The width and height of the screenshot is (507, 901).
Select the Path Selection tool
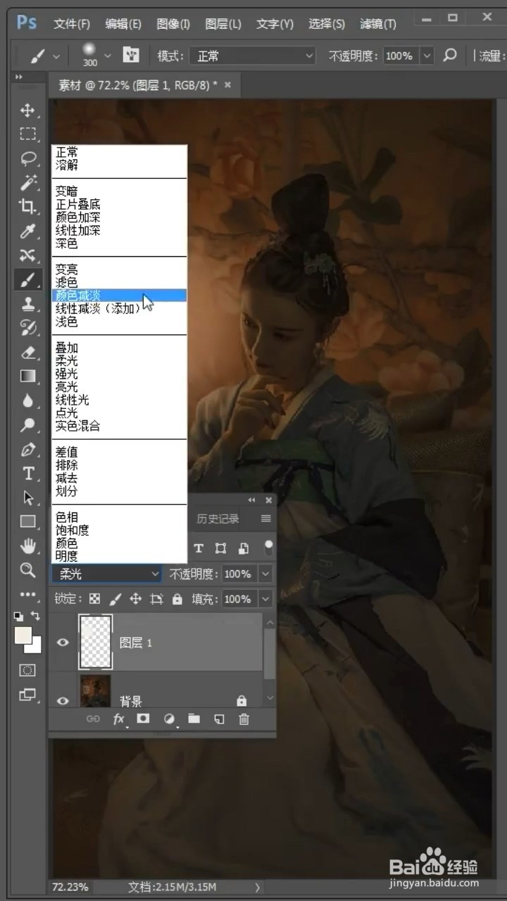[x=27, y=498]
